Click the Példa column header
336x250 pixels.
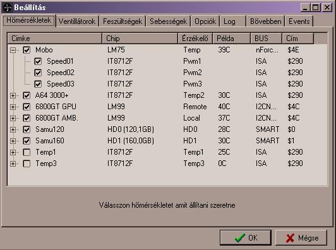click(x=232, y=39)
